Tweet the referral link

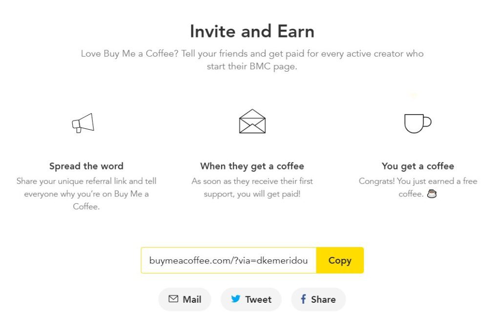[251, 299]
